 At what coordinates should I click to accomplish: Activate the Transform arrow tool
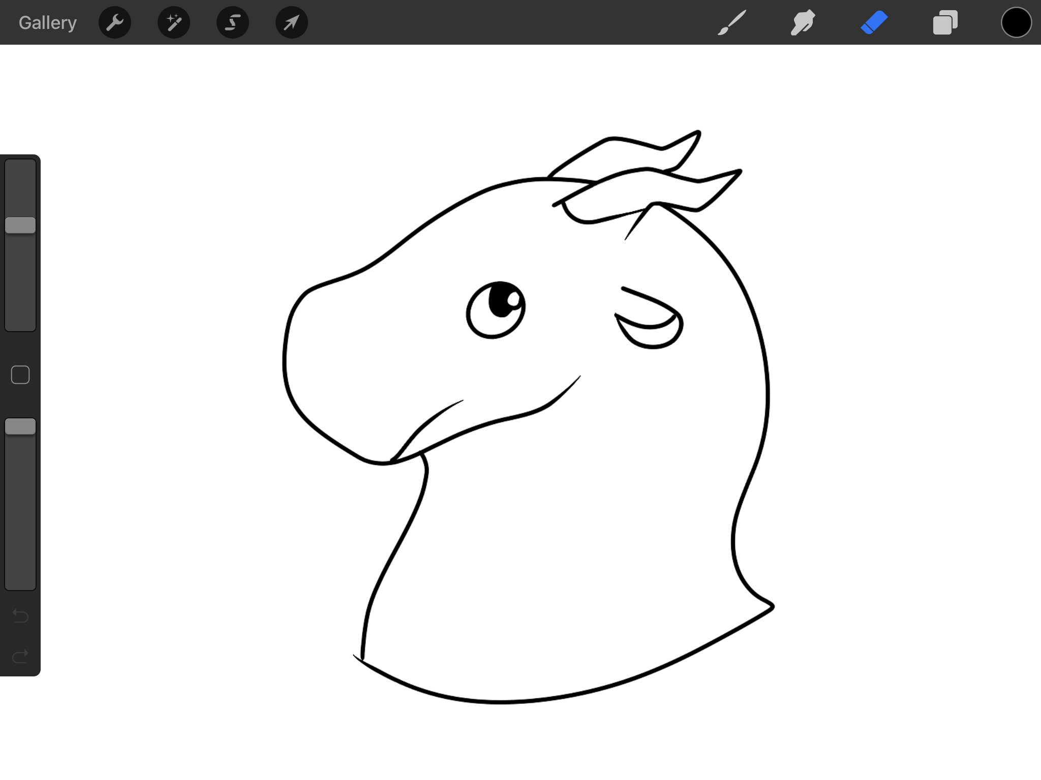point(292,23)
